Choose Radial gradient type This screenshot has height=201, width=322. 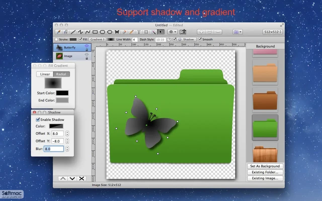click(x=61, y=74)
